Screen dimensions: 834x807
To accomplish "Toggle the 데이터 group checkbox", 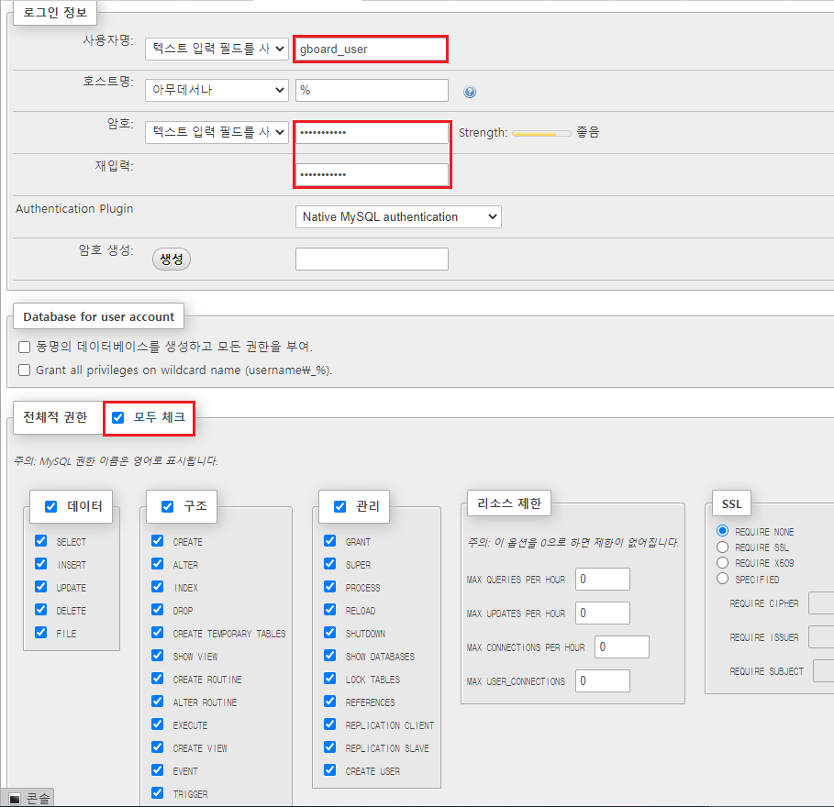I will [51, 506].
